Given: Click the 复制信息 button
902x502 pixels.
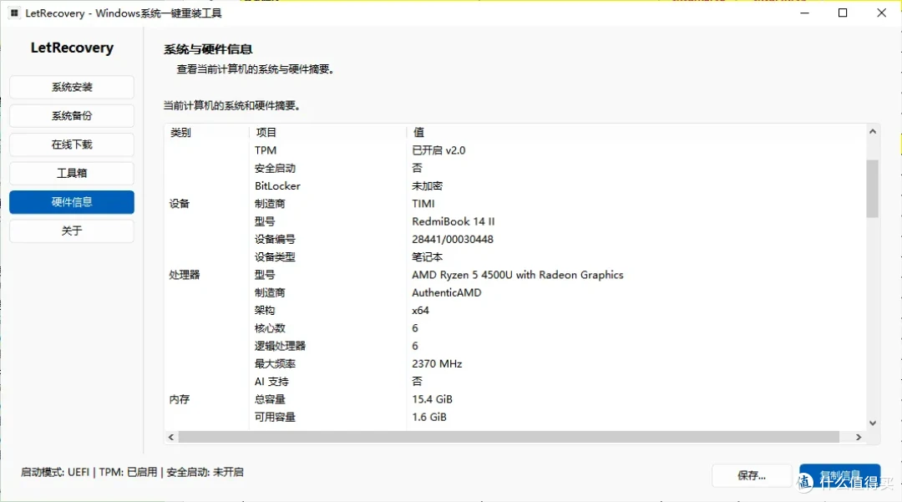Looking at the screenshot, I should pos(839,475).
